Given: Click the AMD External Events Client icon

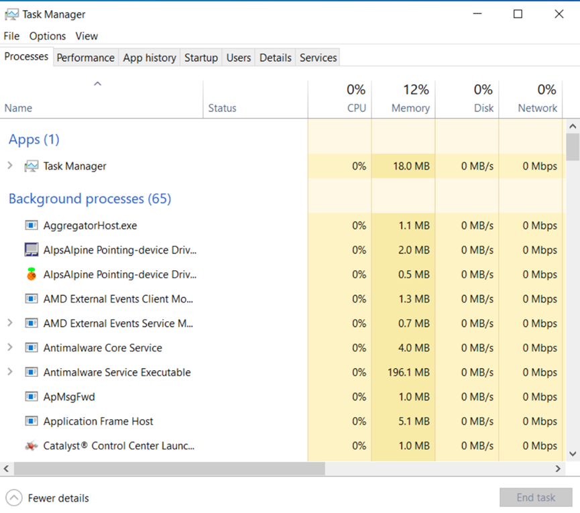Looking at the screenshot, I should point(32,298).
